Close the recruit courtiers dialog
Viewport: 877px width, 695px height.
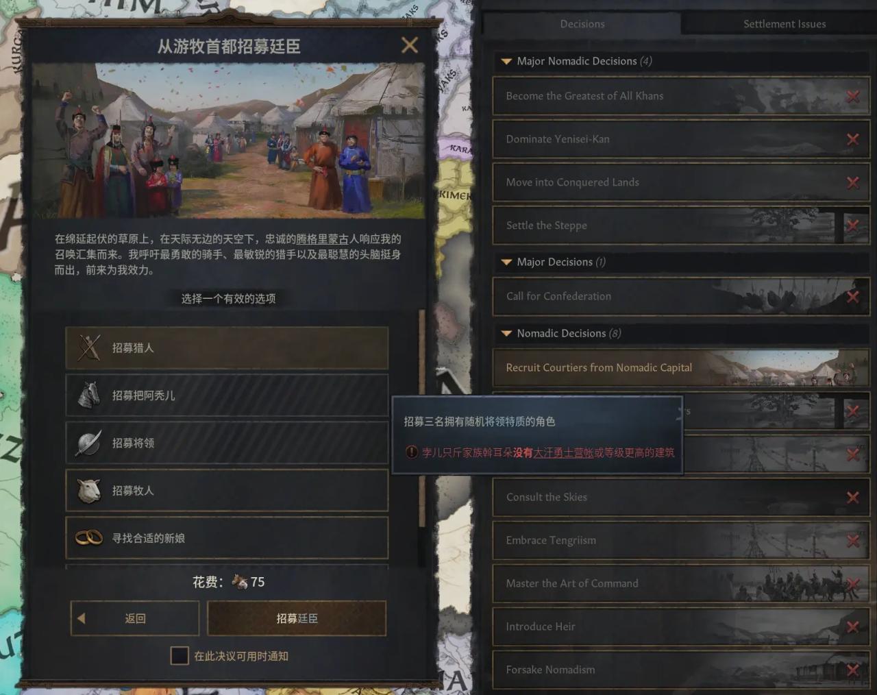click(x=410, y=45)
